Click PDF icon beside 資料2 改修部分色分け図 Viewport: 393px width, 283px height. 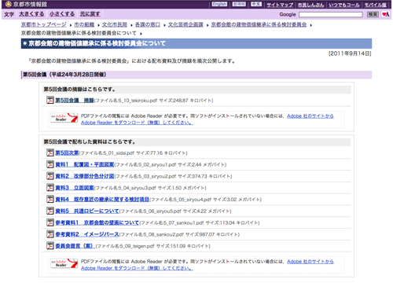tap(50, 176)
